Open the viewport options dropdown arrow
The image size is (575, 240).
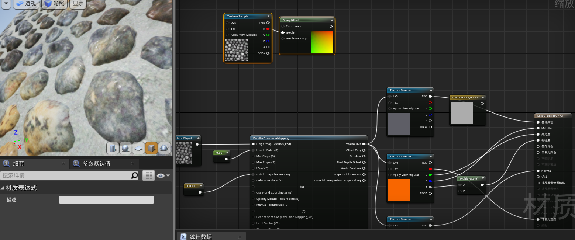[6, 3]
